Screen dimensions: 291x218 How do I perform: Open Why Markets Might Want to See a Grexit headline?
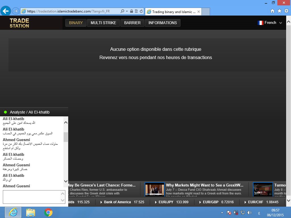205,185
